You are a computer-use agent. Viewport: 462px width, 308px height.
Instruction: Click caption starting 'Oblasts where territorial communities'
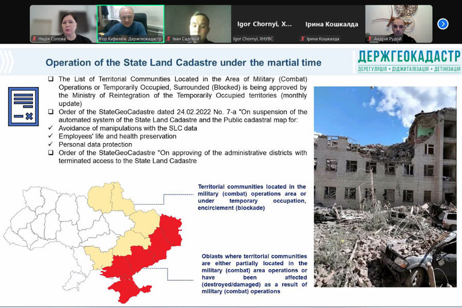254,274
